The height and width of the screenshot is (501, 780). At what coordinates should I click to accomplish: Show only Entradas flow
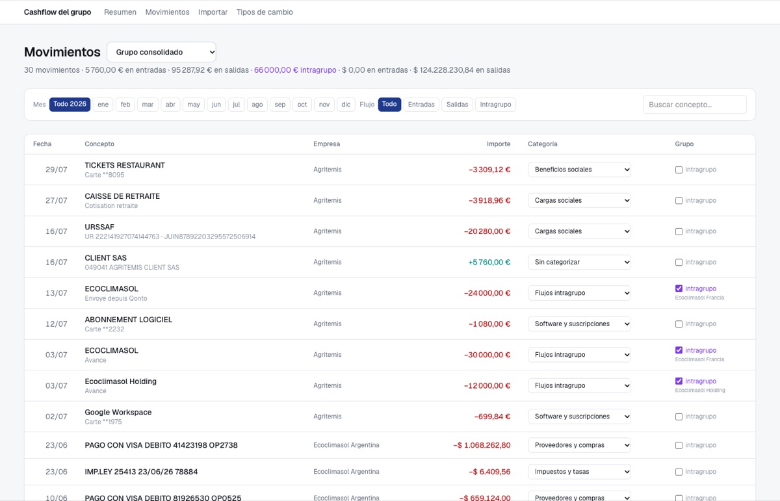point(421,105)
